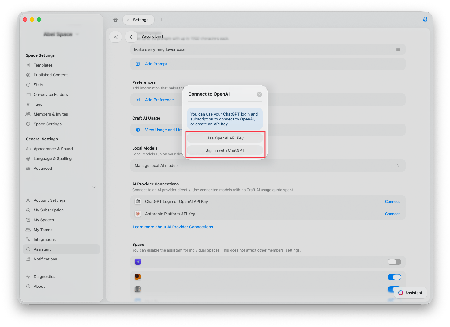The width and height of the screenshot is (450, 327).
Task: Enable assistant for purple H space
Action: point(394,262)
